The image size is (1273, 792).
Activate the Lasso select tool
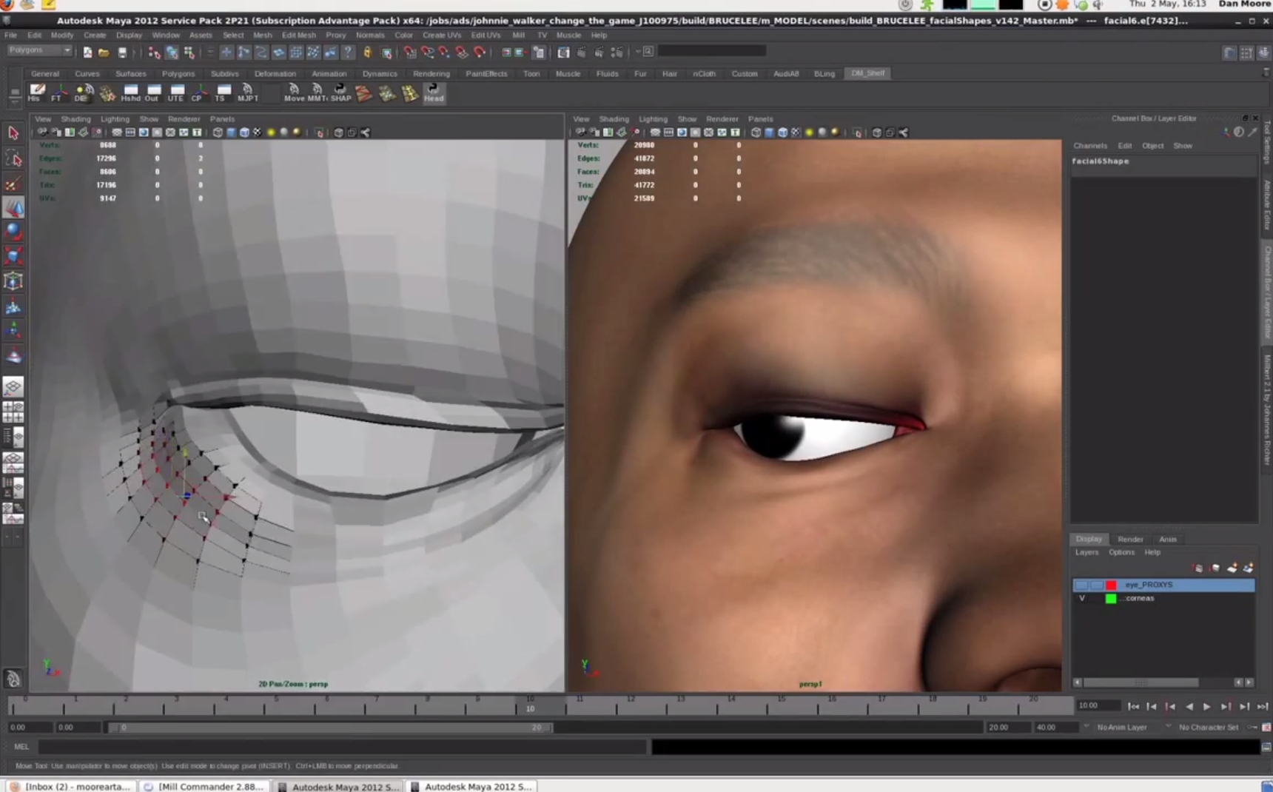pyautogui.click(x=13, y=158)
